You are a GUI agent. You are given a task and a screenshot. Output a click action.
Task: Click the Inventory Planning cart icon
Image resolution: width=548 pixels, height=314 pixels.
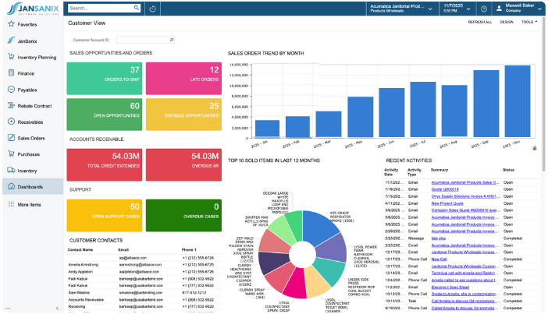pyautogui.click(x=10, y=57)
